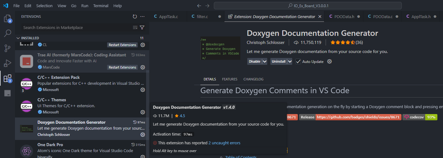The width and height of the screenshot is (443, 158).
Task: Select the CHANGELOG tab
Action: (253, 79)
